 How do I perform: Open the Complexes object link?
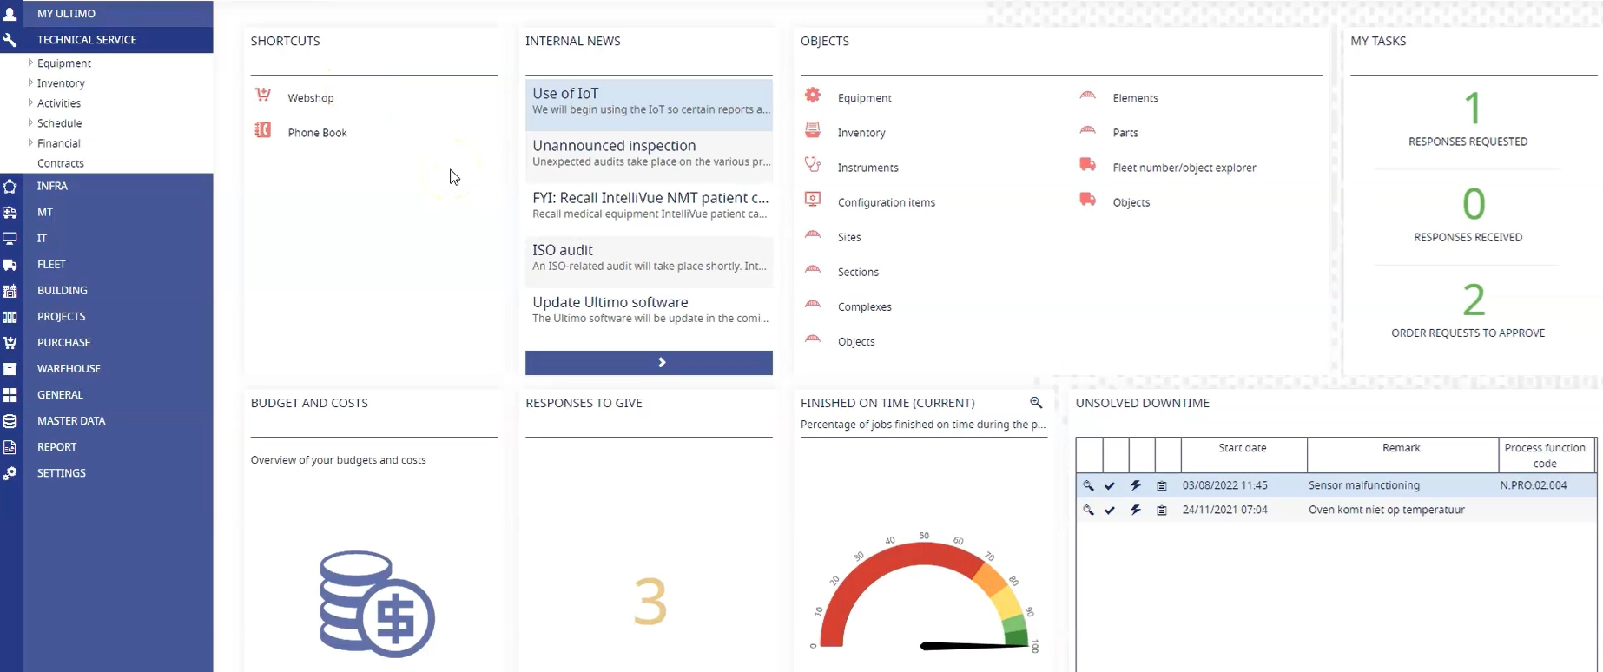point(864,306)
